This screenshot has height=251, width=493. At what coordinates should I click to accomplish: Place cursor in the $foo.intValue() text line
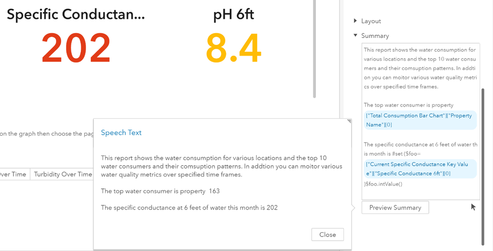(x=385, y=184)
